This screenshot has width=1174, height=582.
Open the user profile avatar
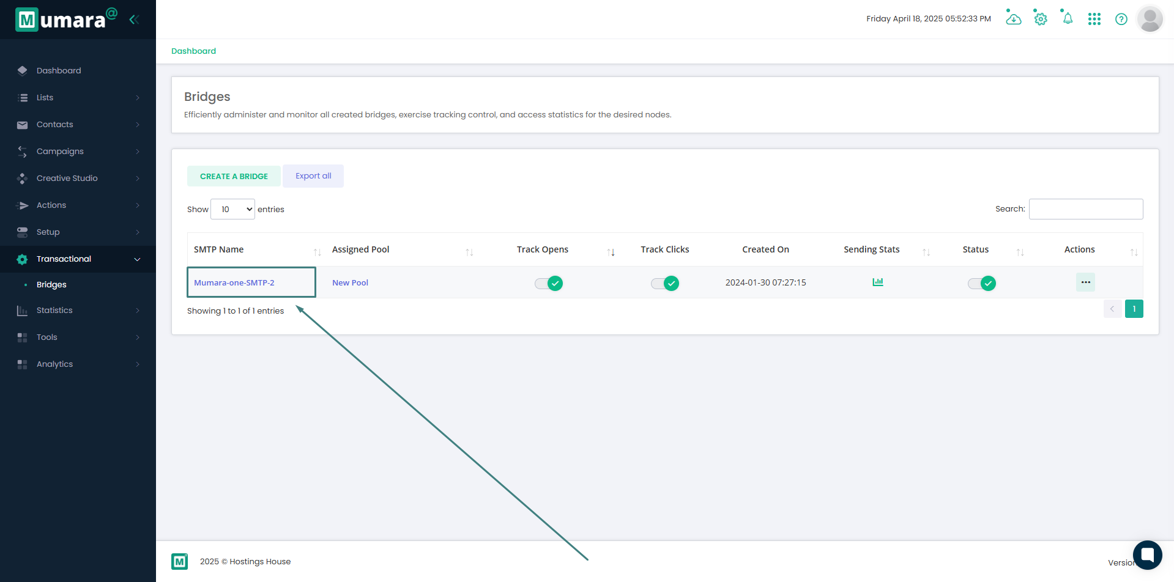pyautogui.click(x=1150, y=19)
